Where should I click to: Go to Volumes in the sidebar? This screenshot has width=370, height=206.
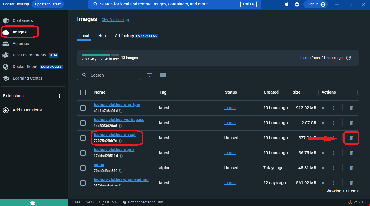pos(21,44)
